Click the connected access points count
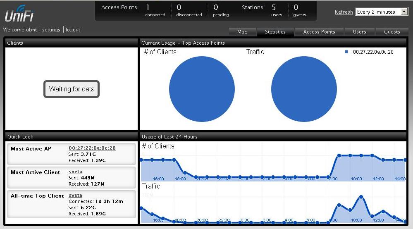 148,7
